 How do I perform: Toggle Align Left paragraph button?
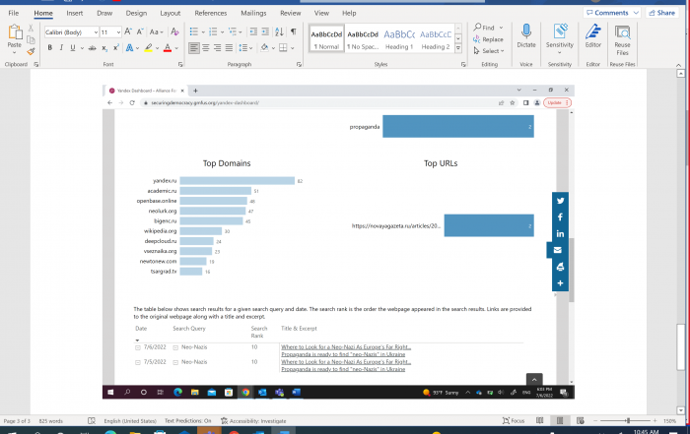[193, 48]
